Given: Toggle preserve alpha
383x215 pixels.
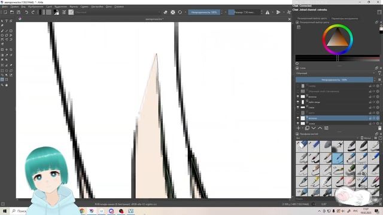Looking at the screenshot, I should point(173,12).
